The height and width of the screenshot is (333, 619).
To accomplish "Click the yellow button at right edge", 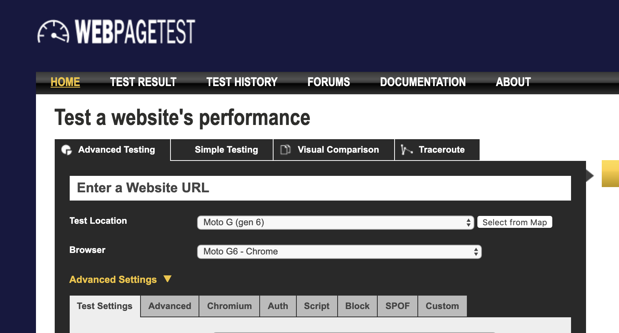I will pyautogui.click(x=610, y=174).
